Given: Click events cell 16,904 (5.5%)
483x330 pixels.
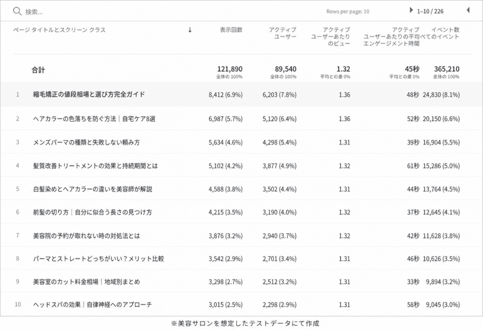Looking at the screenshot, I should pyautogui.click(x=441, y=142).
